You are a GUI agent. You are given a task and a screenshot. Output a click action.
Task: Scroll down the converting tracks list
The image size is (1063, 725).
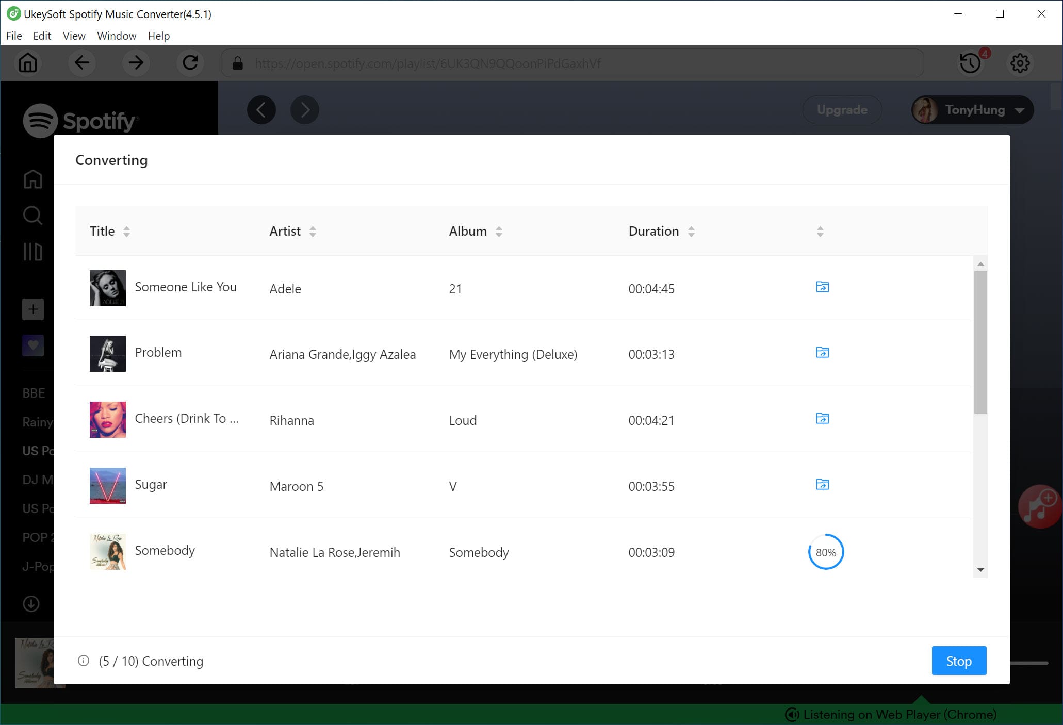click(x=979, y=570)
